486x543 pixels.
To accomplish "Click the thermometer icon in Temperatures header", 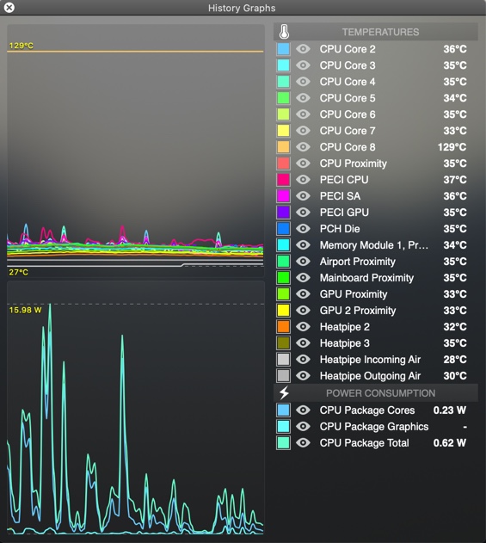I will [284, 32].
